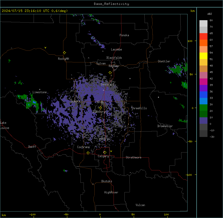Select the light blue 30-33 dBZ swatch
223x218 pixels.
click(x=203, y=101)
